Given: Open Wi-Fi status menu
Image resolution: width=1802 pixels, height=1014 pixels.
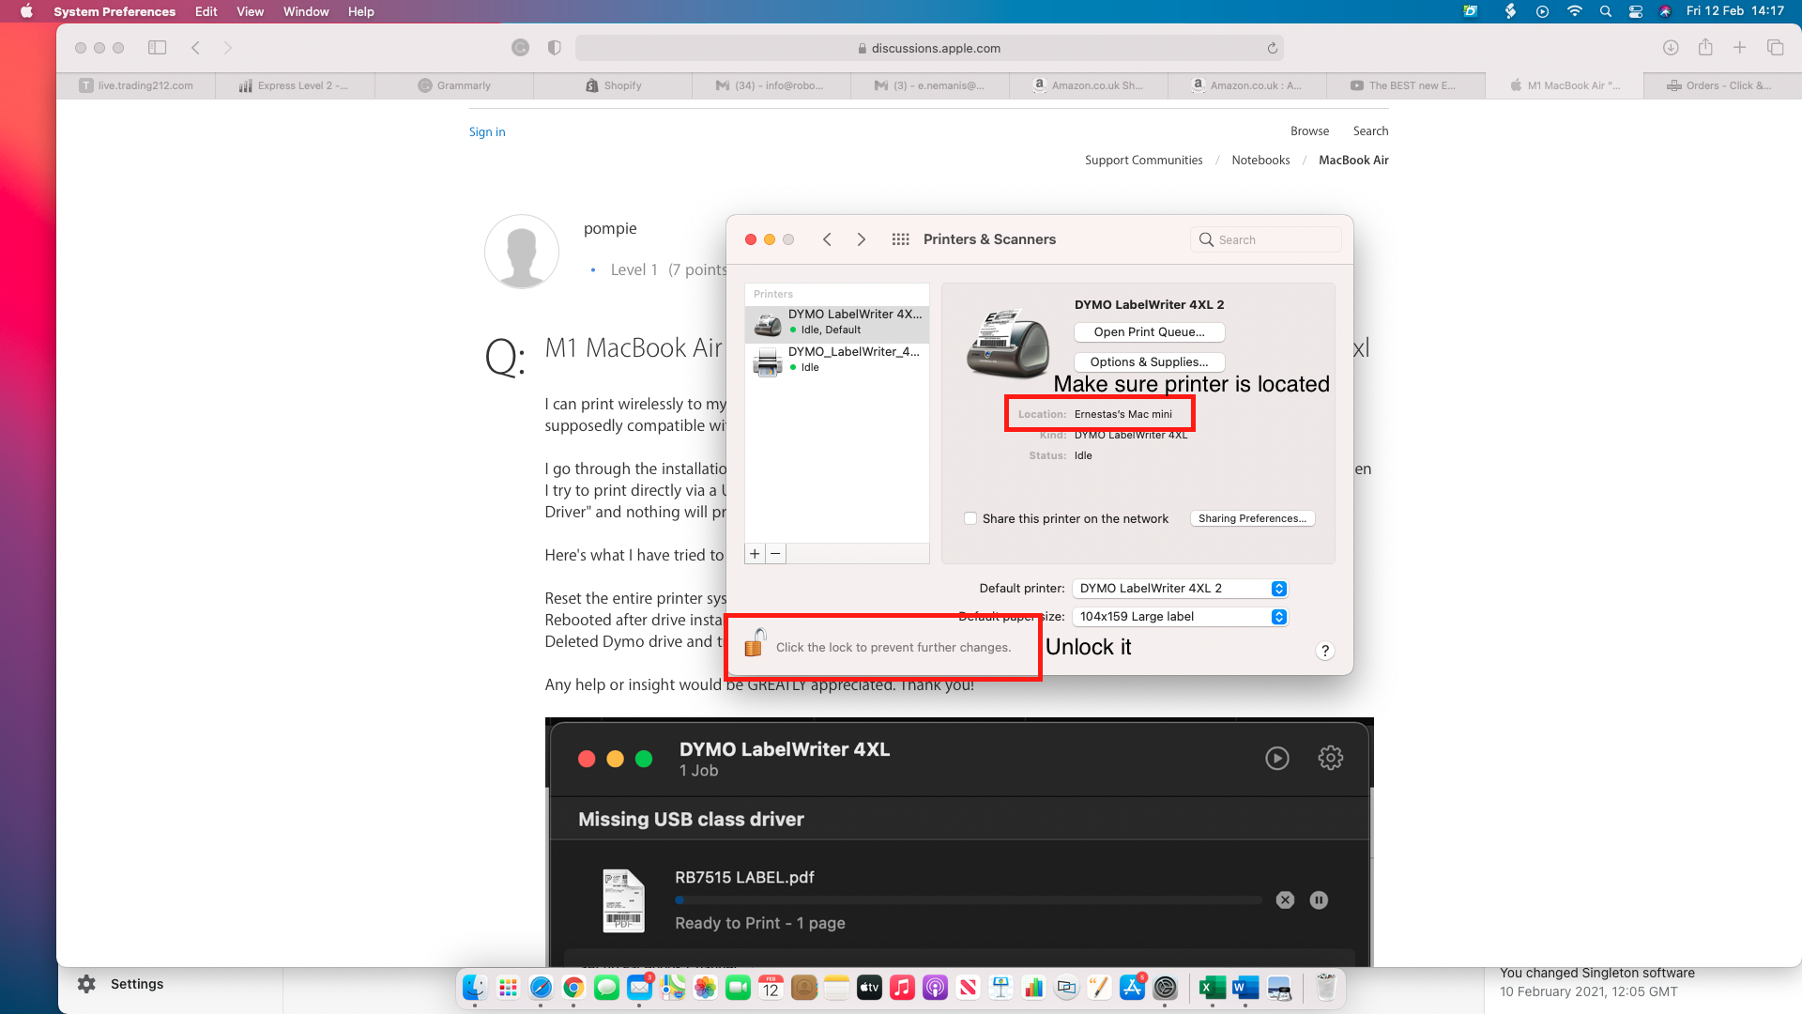Looking at the screenshot, I should (x=1574, y=11).
